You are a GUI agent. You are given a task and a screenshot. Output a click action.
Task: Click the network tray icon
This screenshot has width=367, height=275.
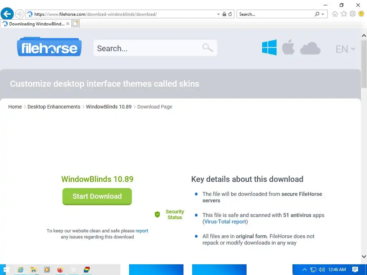pyautogui.click(x=313, y=270)
